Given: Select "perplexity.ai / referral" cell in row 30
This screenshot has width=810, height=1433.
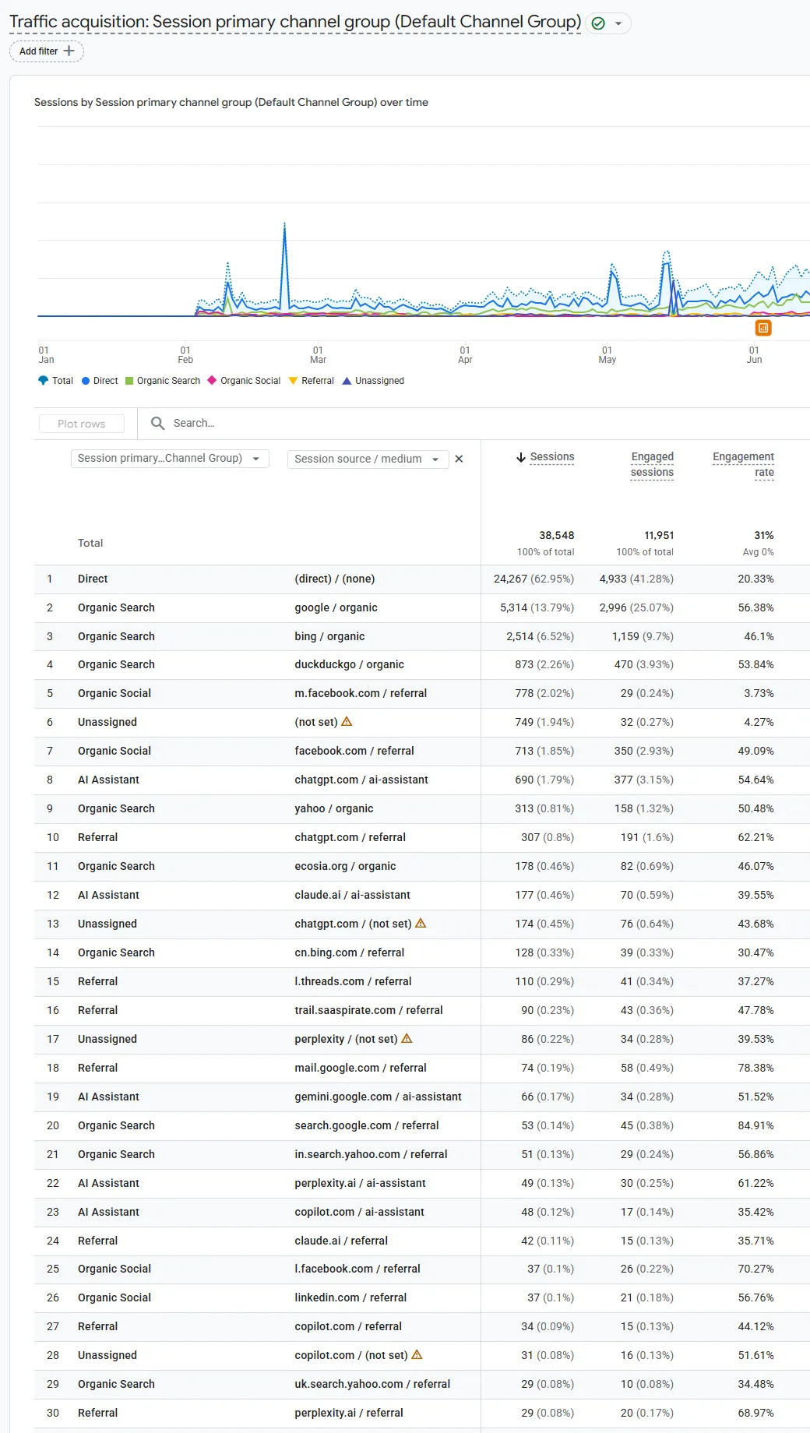Looking at the screenshot, I should pos(349,1413).
